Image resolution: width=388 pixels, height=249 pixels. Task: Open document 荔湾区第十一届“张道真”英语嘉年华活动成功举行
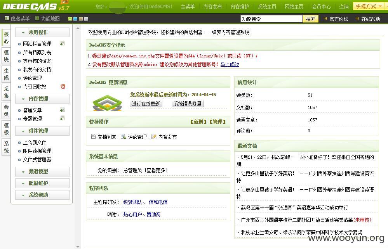(294, 207)
